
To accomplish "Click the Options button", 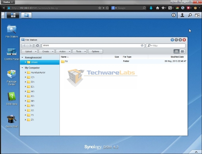I will click(95, 52).
